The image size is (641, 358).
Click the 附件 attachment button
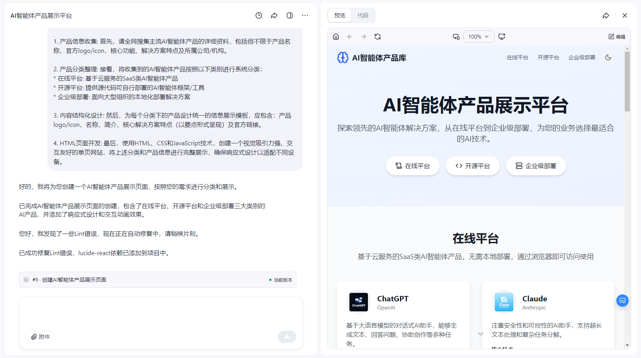point(40,337)
